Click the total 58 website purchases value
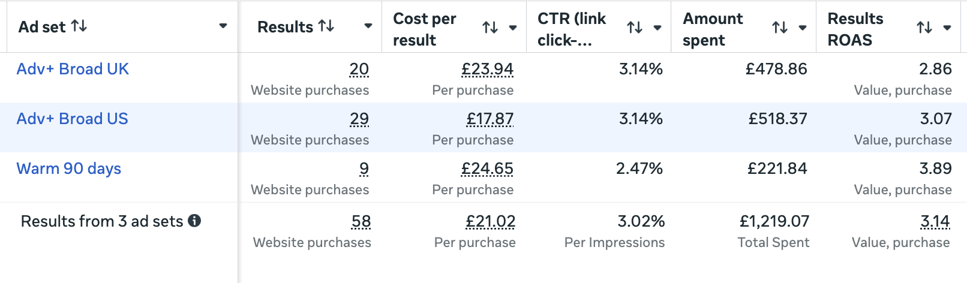Screen dimensions: 967x283 pyautogui.click(x=361, y=221)
